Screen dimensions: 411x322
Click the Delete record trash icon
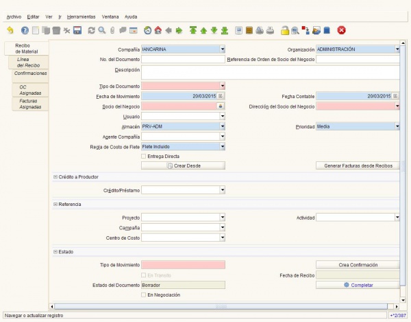[x=56, y=30]
